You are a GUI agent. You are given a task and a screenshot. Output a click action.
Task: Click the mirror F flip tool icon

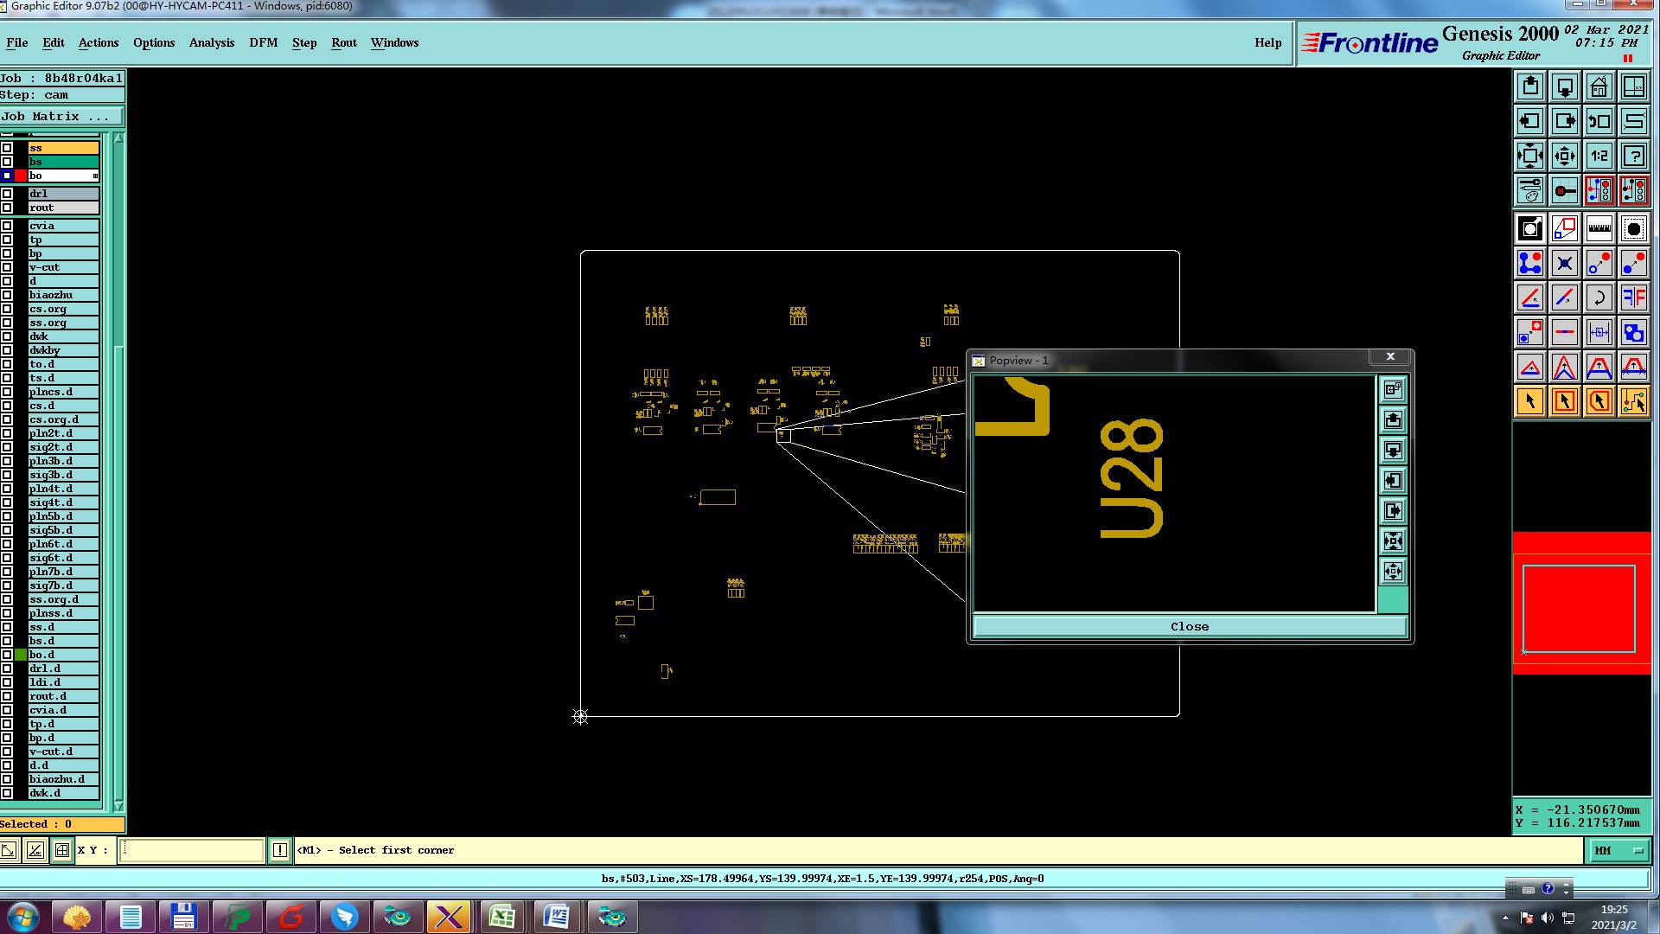click(1633, 298)
